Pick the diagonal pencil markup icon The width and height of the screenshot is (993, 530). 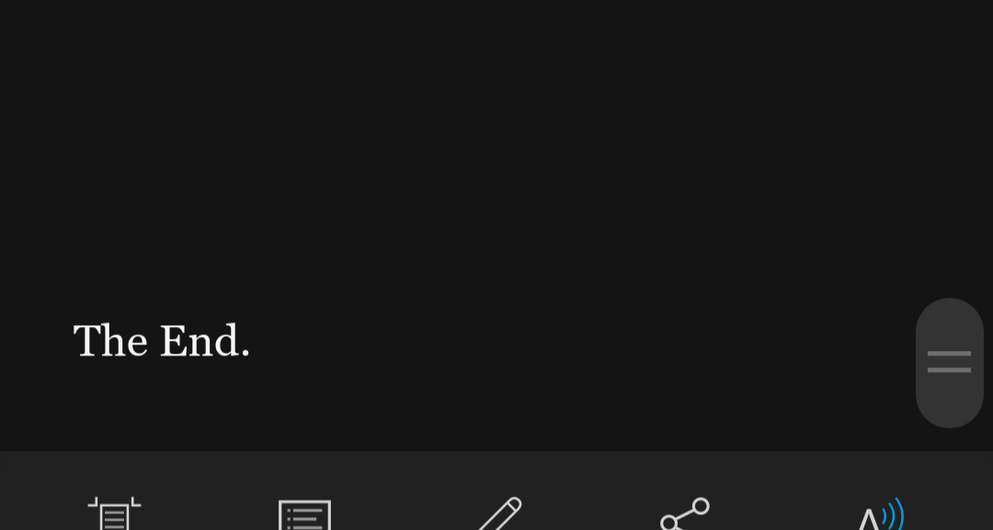(x=499, y=513)
